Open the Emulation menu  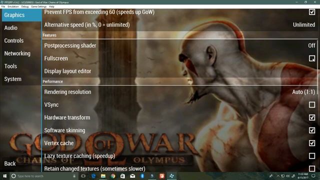(x=13, y=6)
